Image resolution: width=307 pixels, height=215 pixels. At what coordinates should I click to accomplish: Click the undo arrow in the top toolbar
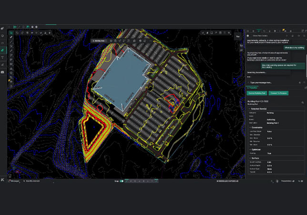click(x=17, y=33)
